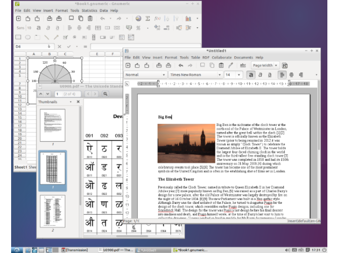
Task: Toggle underline in Gnumeric format toolbar
Action: (57, 28)
